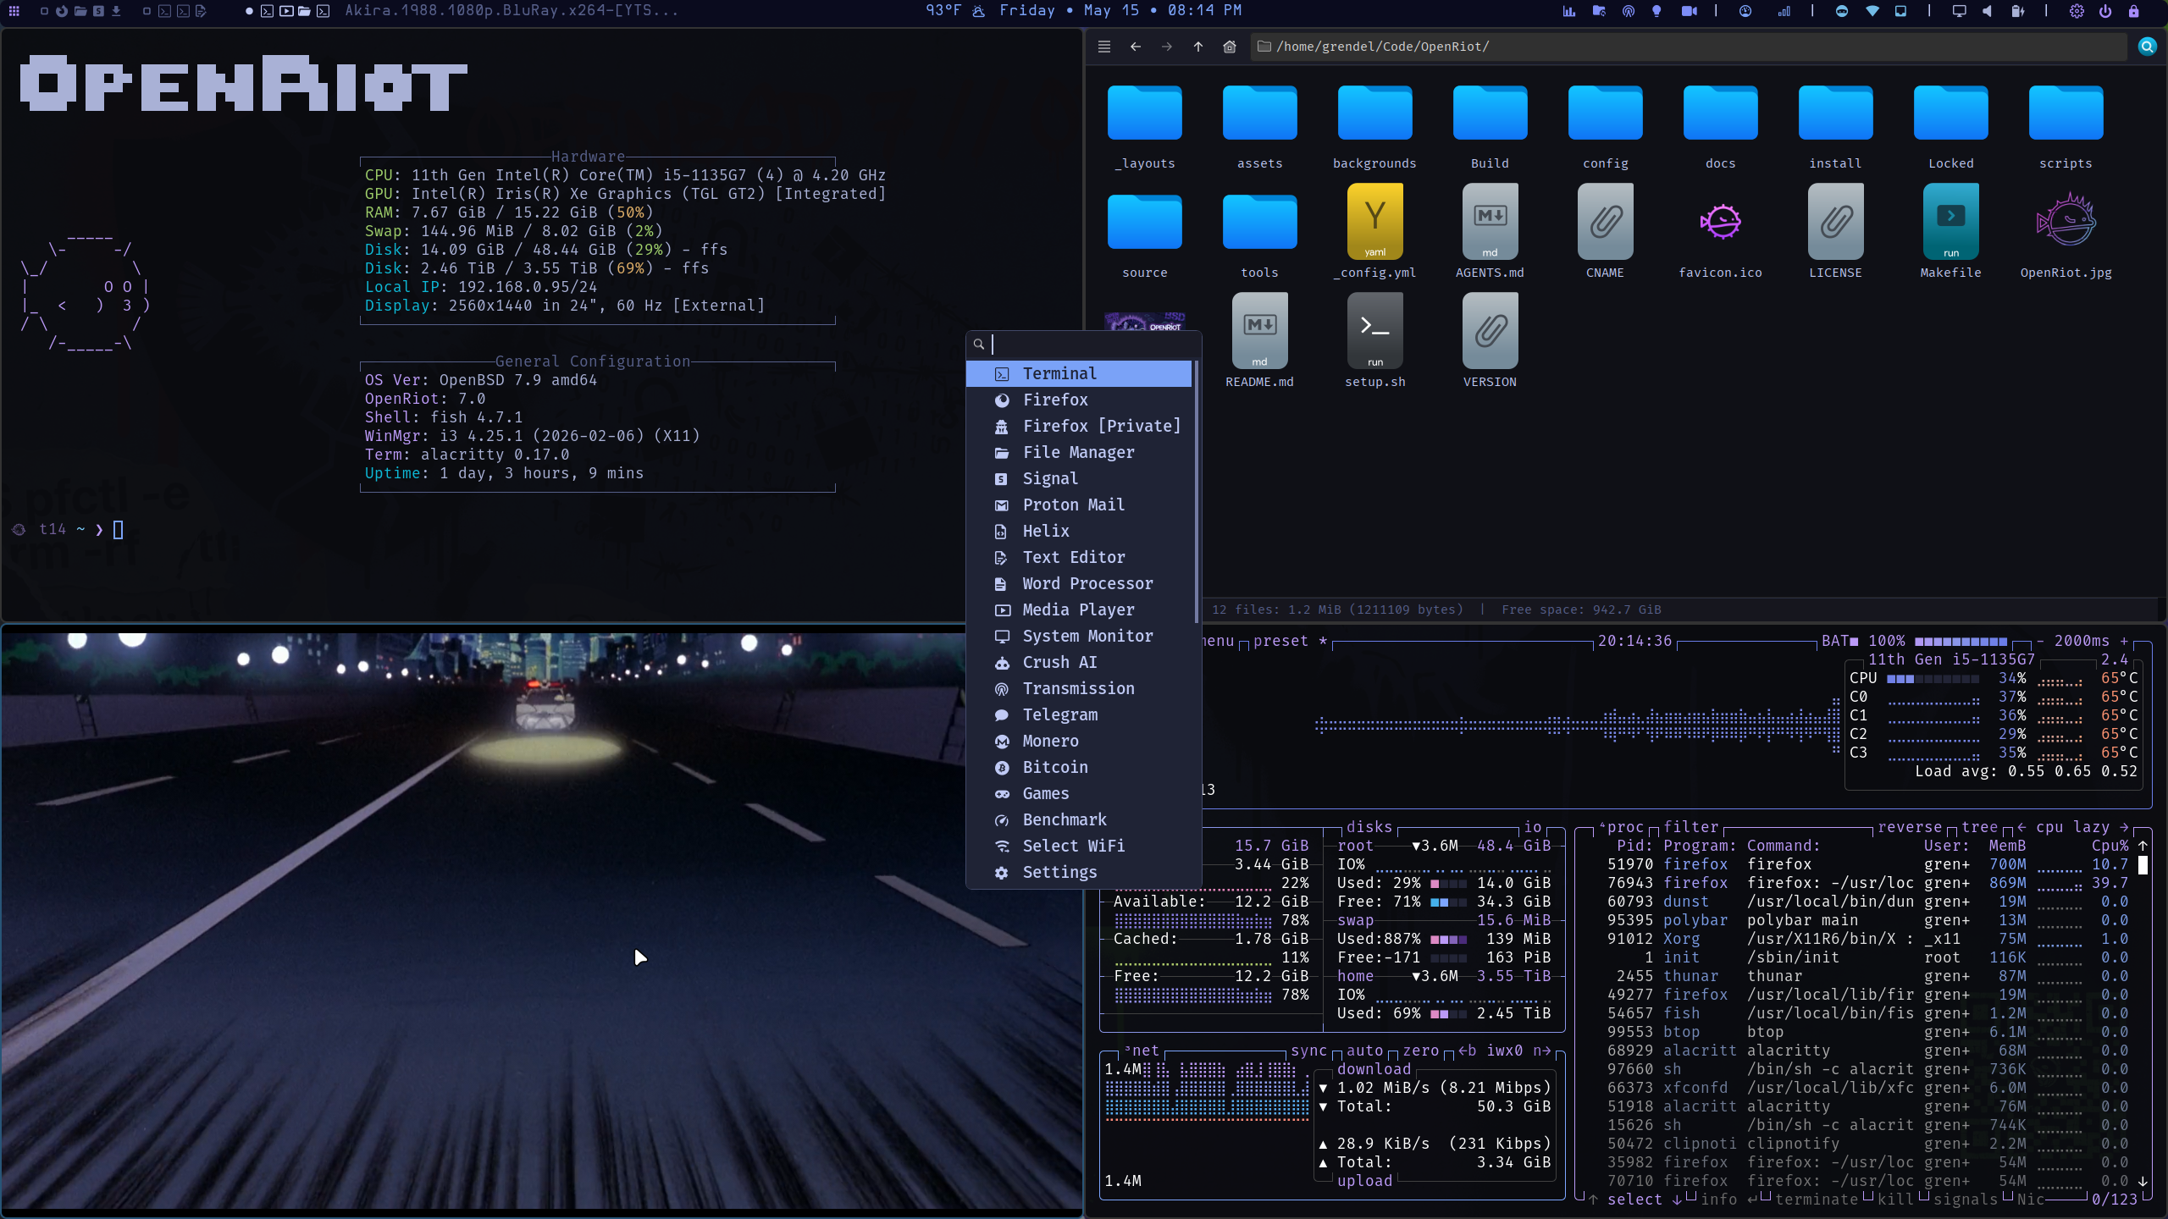Screen dimensions: 2168x1219
Task: Open the folder sync icon in polybar
Action: point(1598,11)
